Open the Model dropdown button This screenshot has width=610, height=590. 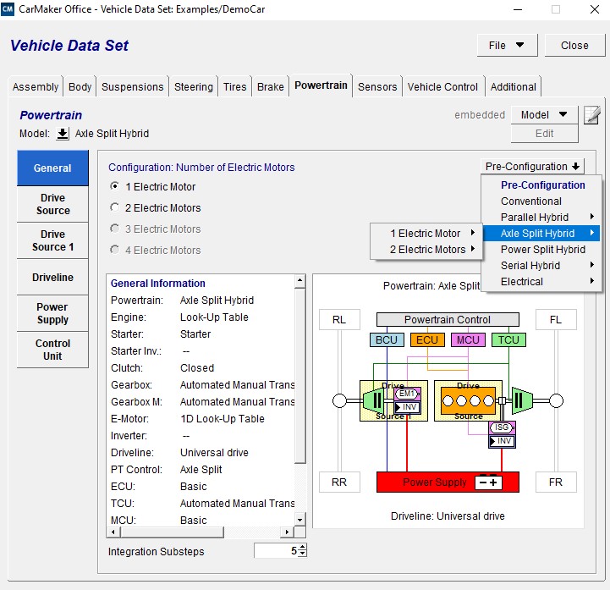click(x=544, y=115)
